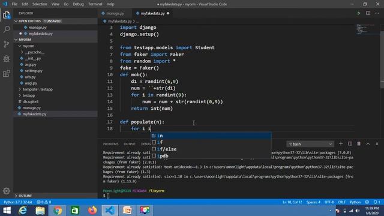Viewport: 384px width, 216px height.
Task: Select 'ipdb' autocomplete suggestion
Action: coord(211,155)
